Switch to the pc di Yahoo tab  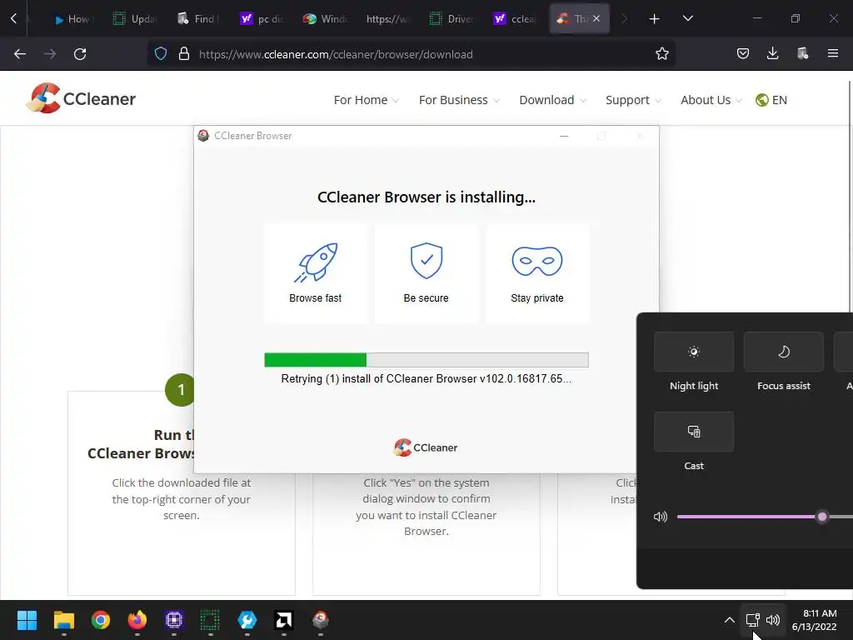tap(262, 19)
